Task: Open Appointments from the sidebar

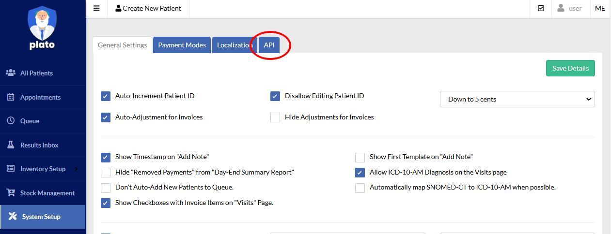Action: pos(43,97)
